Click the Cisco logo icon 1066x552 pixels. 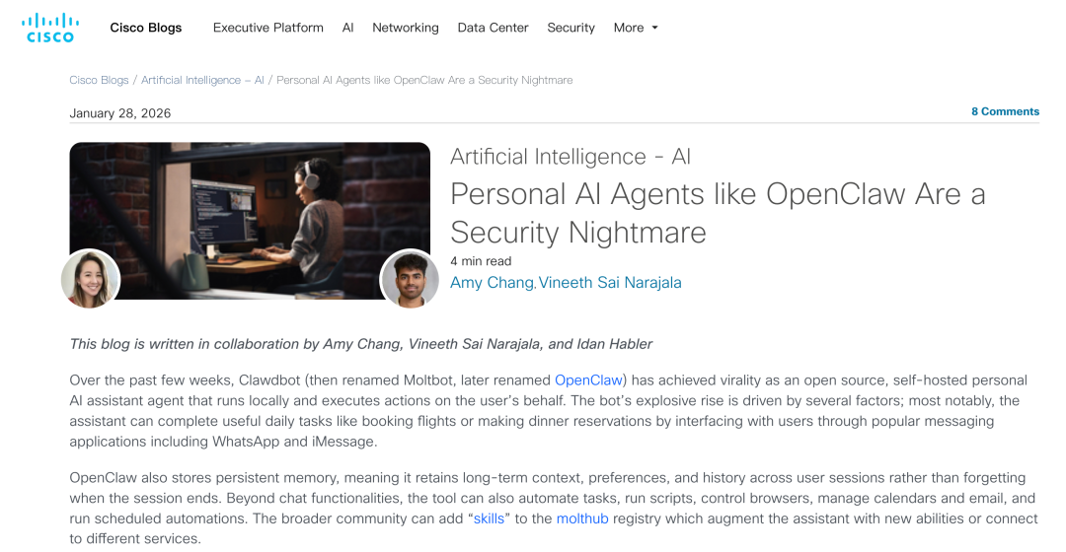pos(50,28)
